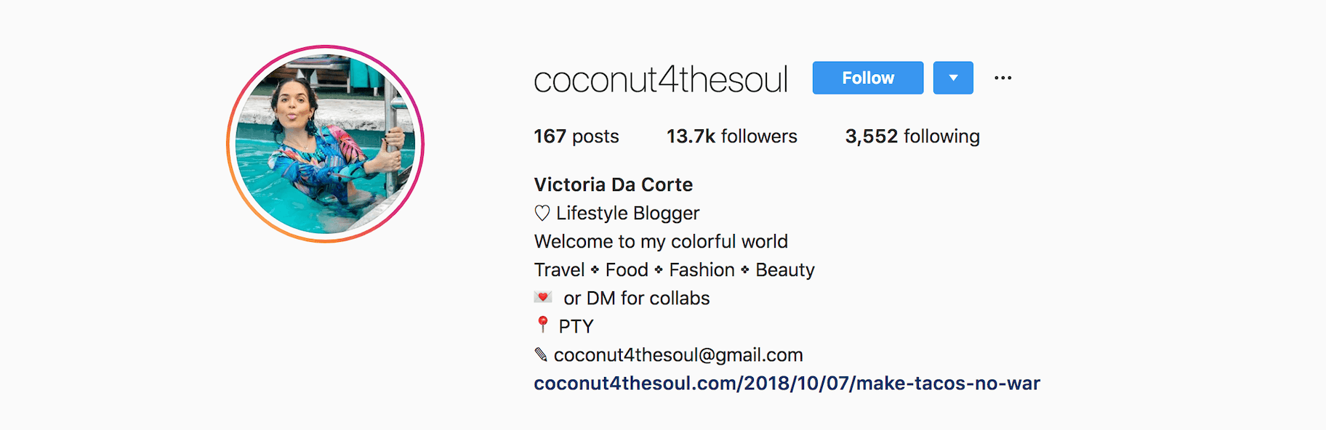Show the 3,552 following list
The height and width of the screenshot is (430, 1326).
point(912,137)
